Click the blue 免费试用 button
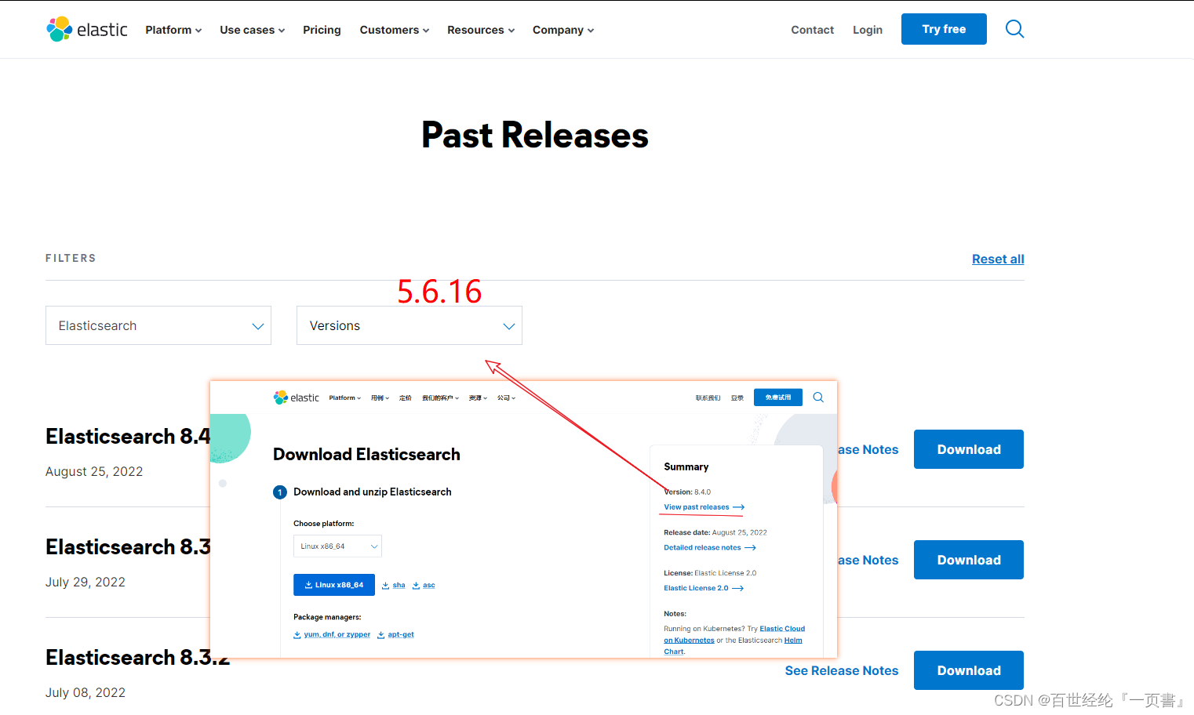The width and height of the screenshot is (1194, 715). coord(778,397)
